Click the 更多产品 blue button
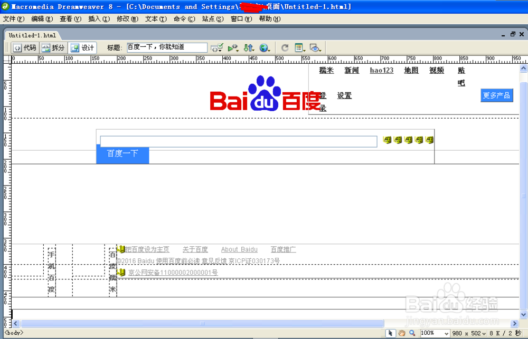 point(496,95)
